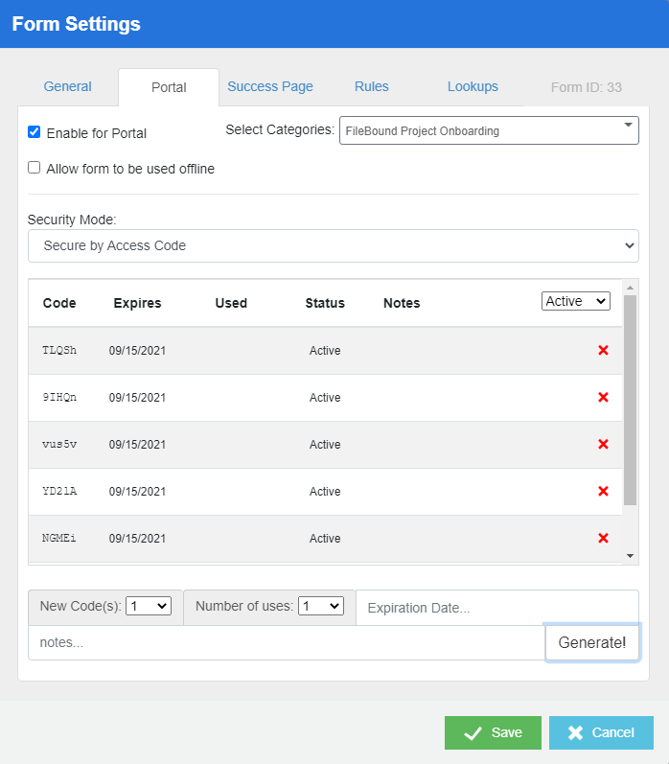The image size is (669, 764).
Task: Open the Number of uses dropdown
Action: (x=320, y=606)
